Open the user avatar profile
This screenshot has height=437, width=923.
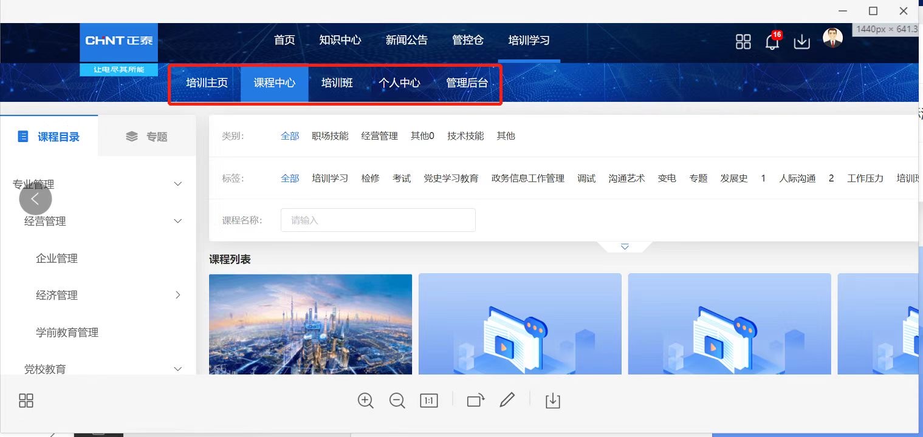click(832, 38)
